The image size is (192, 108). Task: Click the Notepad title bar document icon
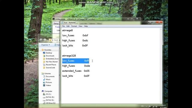(x=62, y=23)
